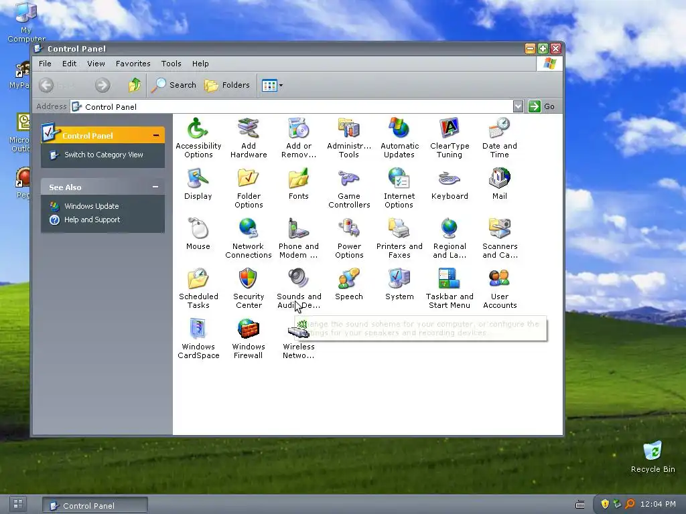Switch to Category View

pyautogui.click(x=104, y=155)
